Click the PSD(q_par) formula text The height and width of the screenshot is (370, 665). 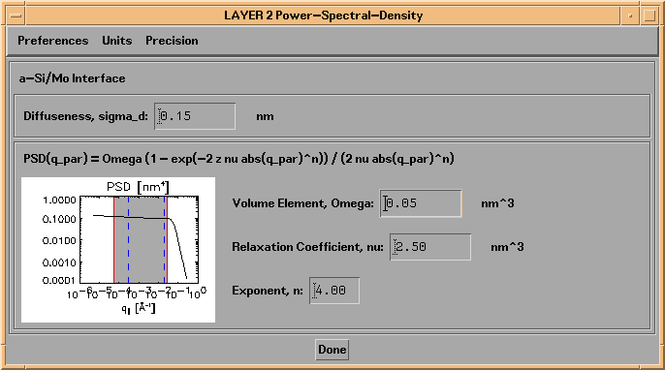point(238,159)
